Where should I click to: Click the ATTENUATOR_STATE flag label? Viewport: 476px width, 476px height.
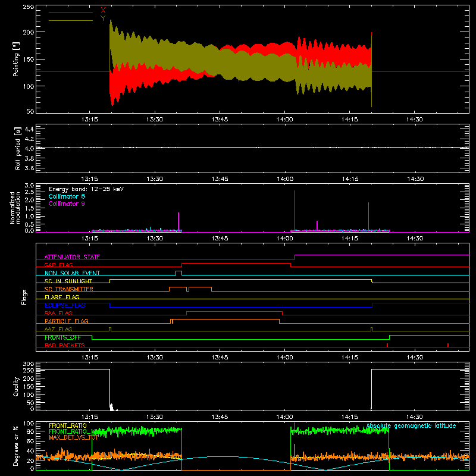click(x=72, y=257)
